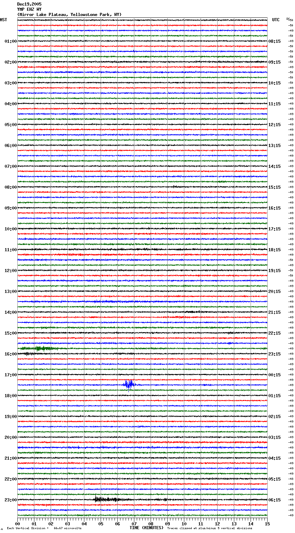Select the 06:00 MST time label
295x533 pixels.
click(11, 146)
